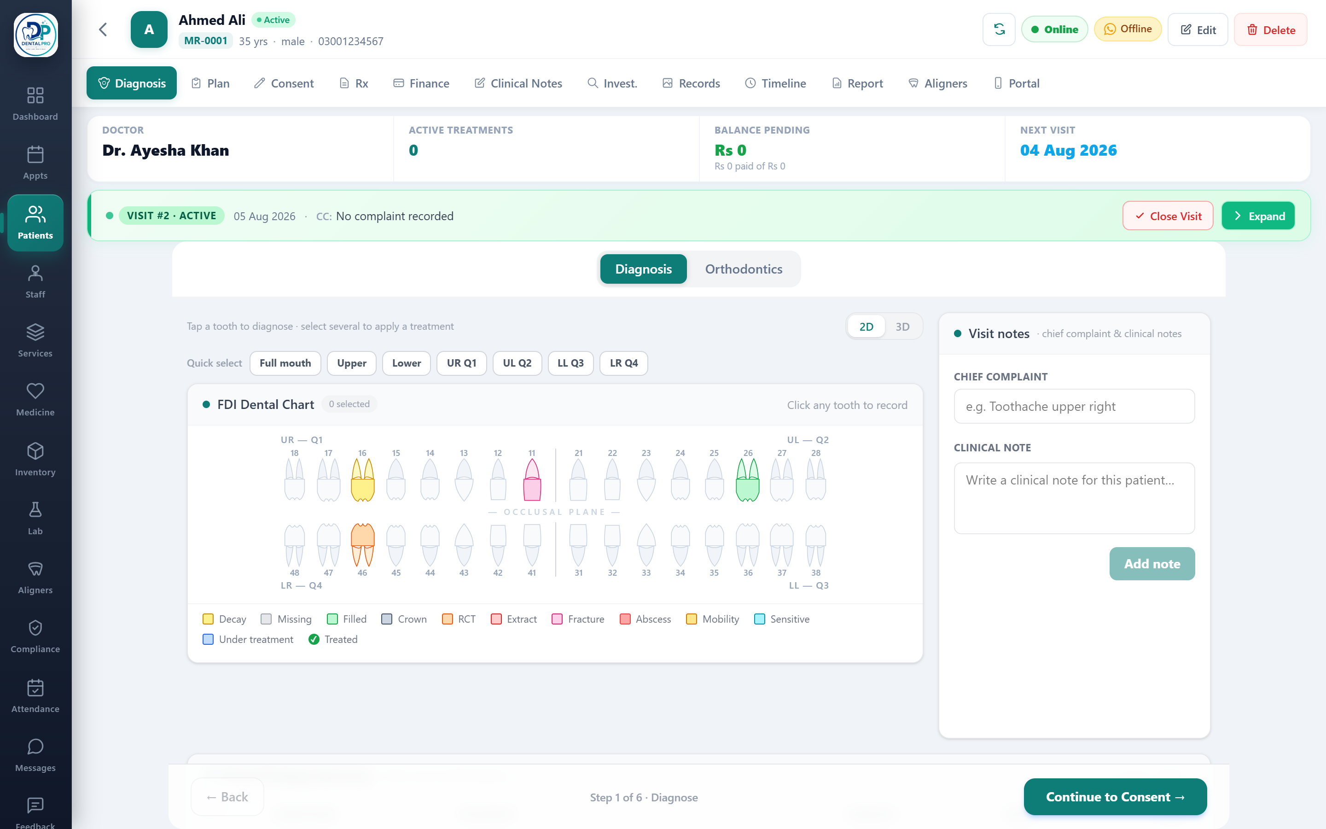This screenshot has height=829, width=1326.
Task: Go back using the left chevron arrow
Action: tap(103, 29)
